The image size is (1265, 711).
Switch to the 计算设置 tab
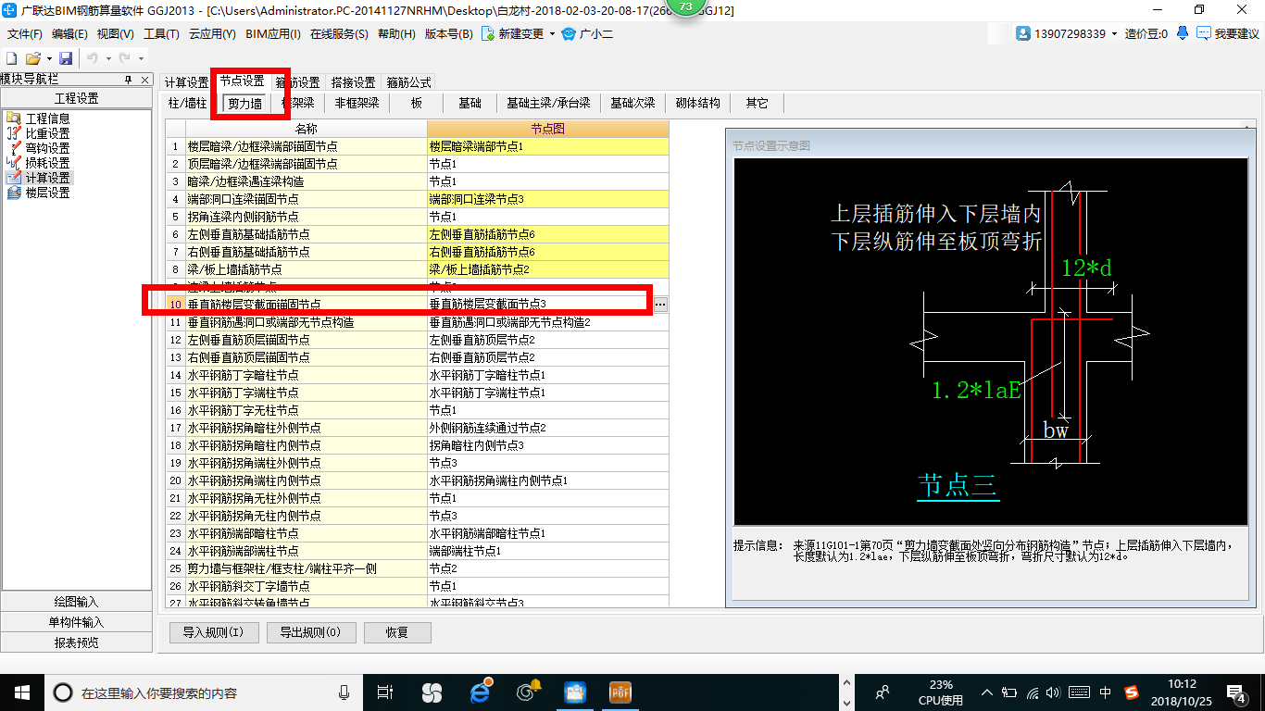[x=187, y=82]
